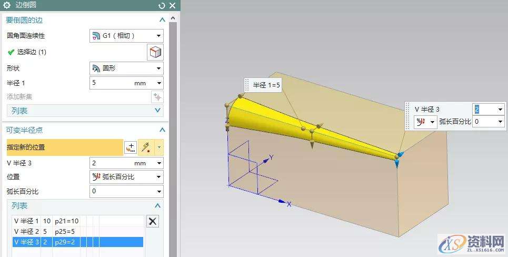The height and width of the screenshot is (257, 508).
Task: Open the point dialog icon
Action: tap(130, 147)
